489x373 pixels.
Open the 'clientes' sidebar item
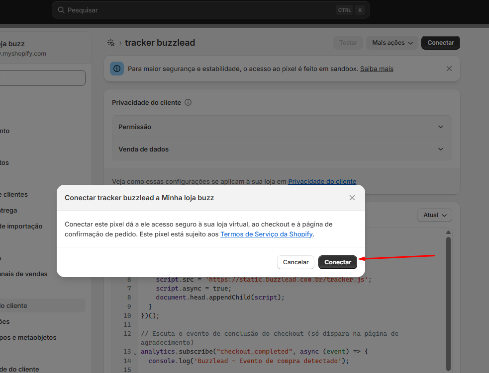coord(14,195)
